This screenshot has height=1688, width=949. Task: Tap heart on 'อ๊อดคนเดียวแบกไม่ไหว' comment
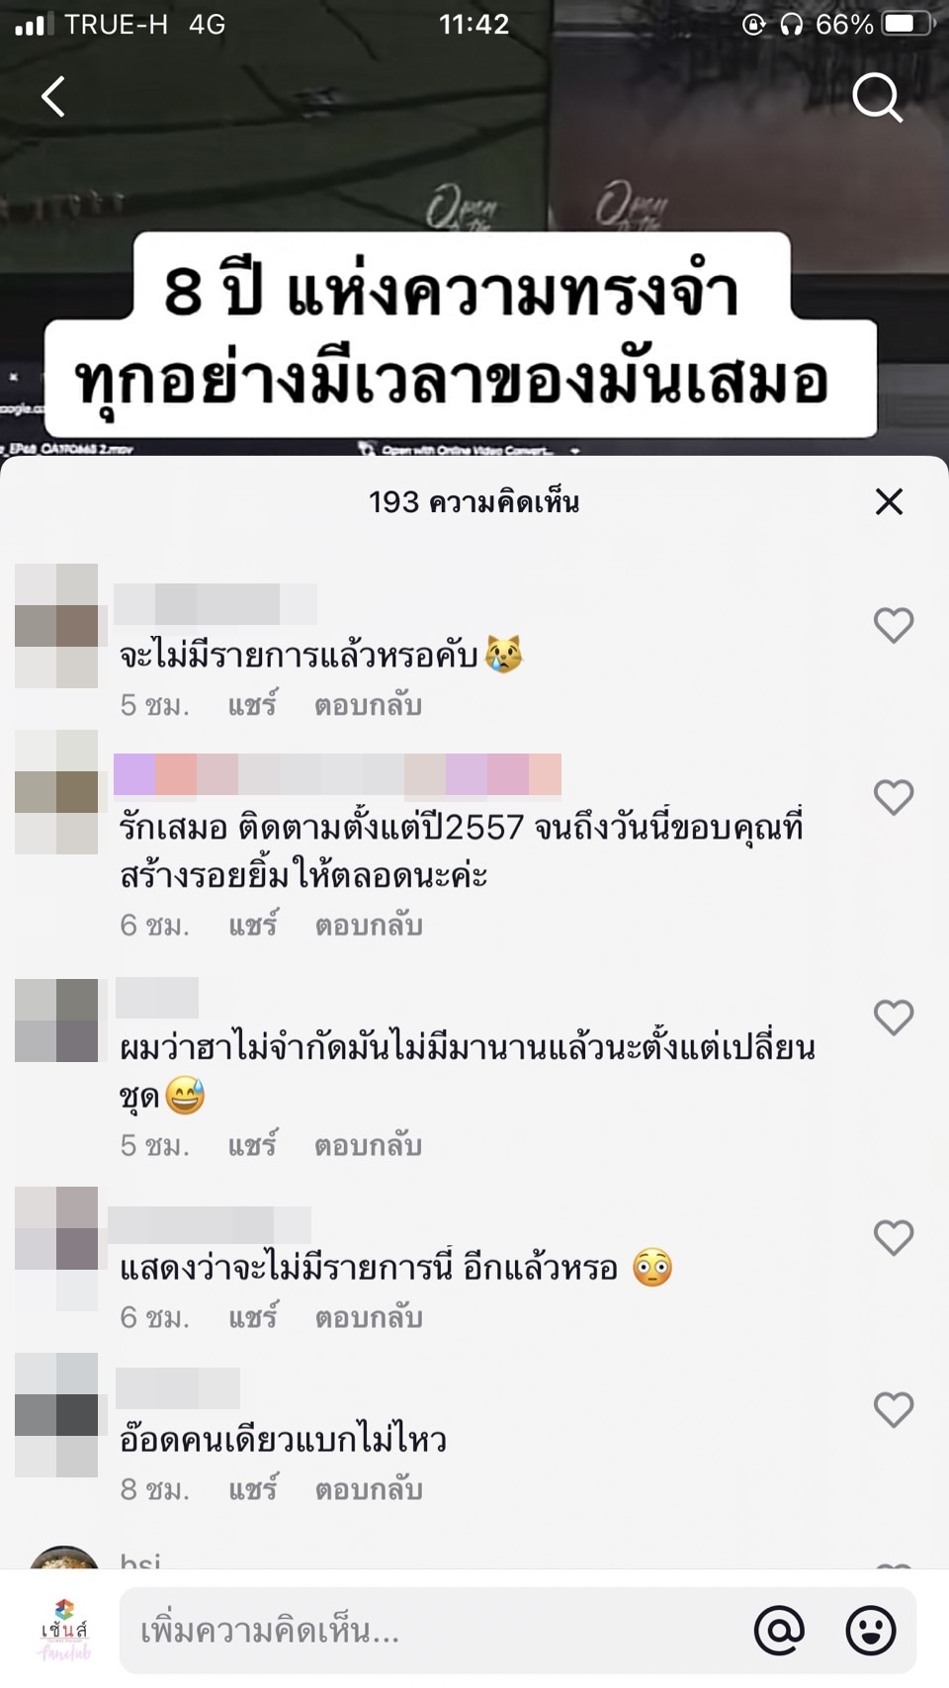(894, 1409)
